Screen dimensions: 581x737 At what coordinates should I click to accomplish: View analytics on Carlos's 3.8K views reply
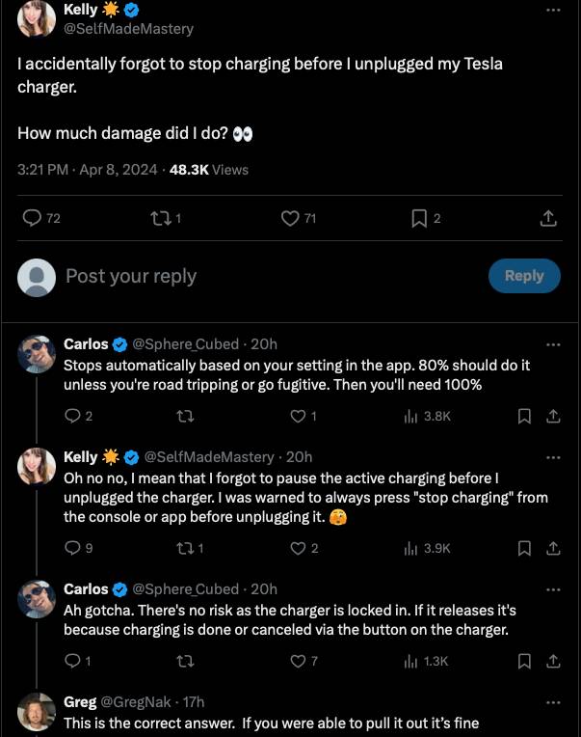(427, 416)
